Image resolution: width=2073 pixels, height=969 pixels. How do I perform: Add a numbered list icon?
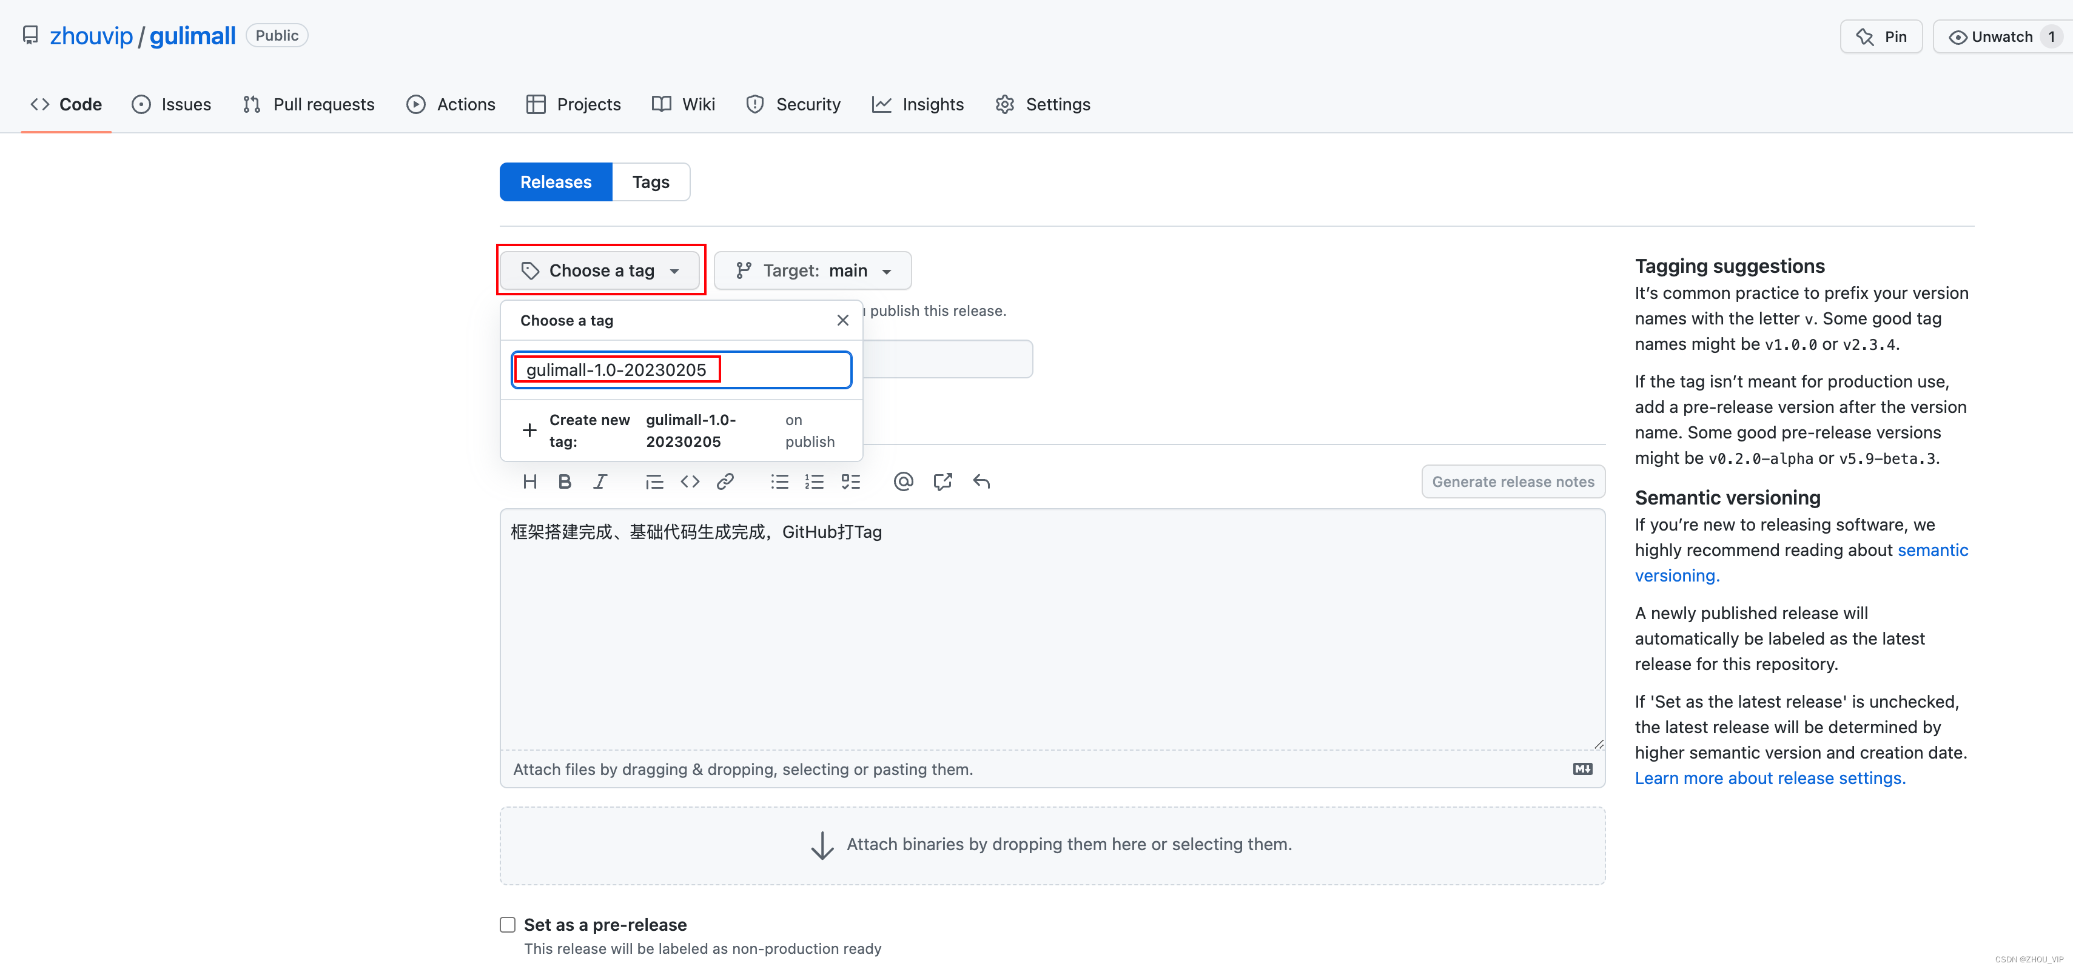pyautogui.click(x=815, y=481)
